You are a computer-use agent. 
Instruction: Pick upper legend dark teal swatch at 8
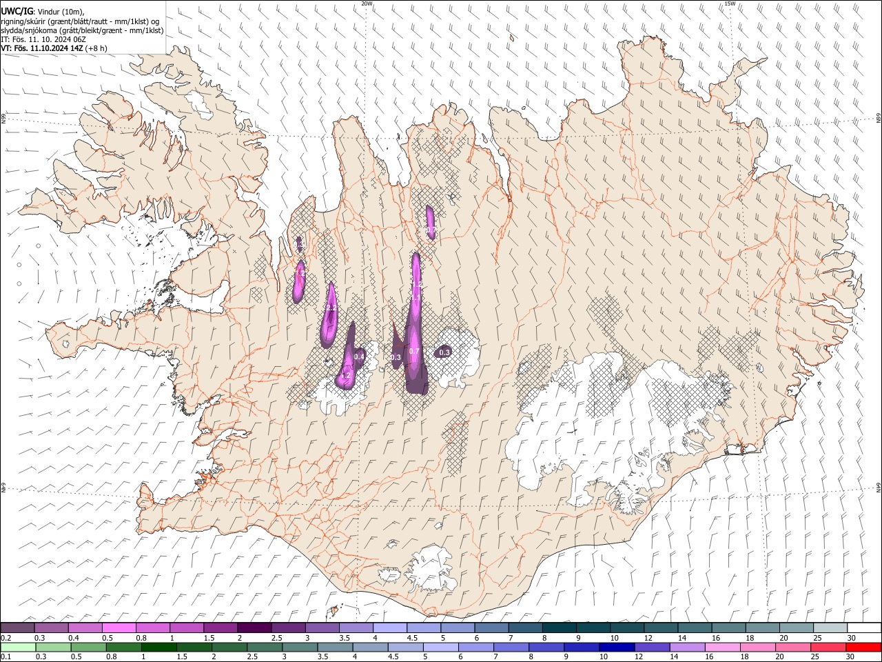(558, 628)
